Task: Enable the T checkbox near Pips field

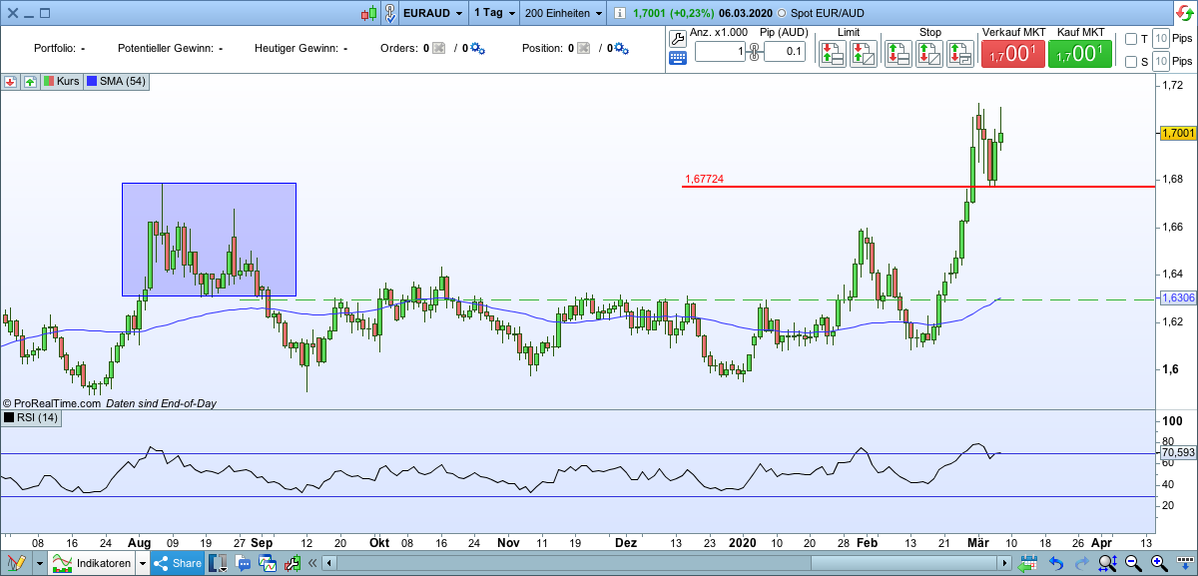Action: click(1131, 39)
